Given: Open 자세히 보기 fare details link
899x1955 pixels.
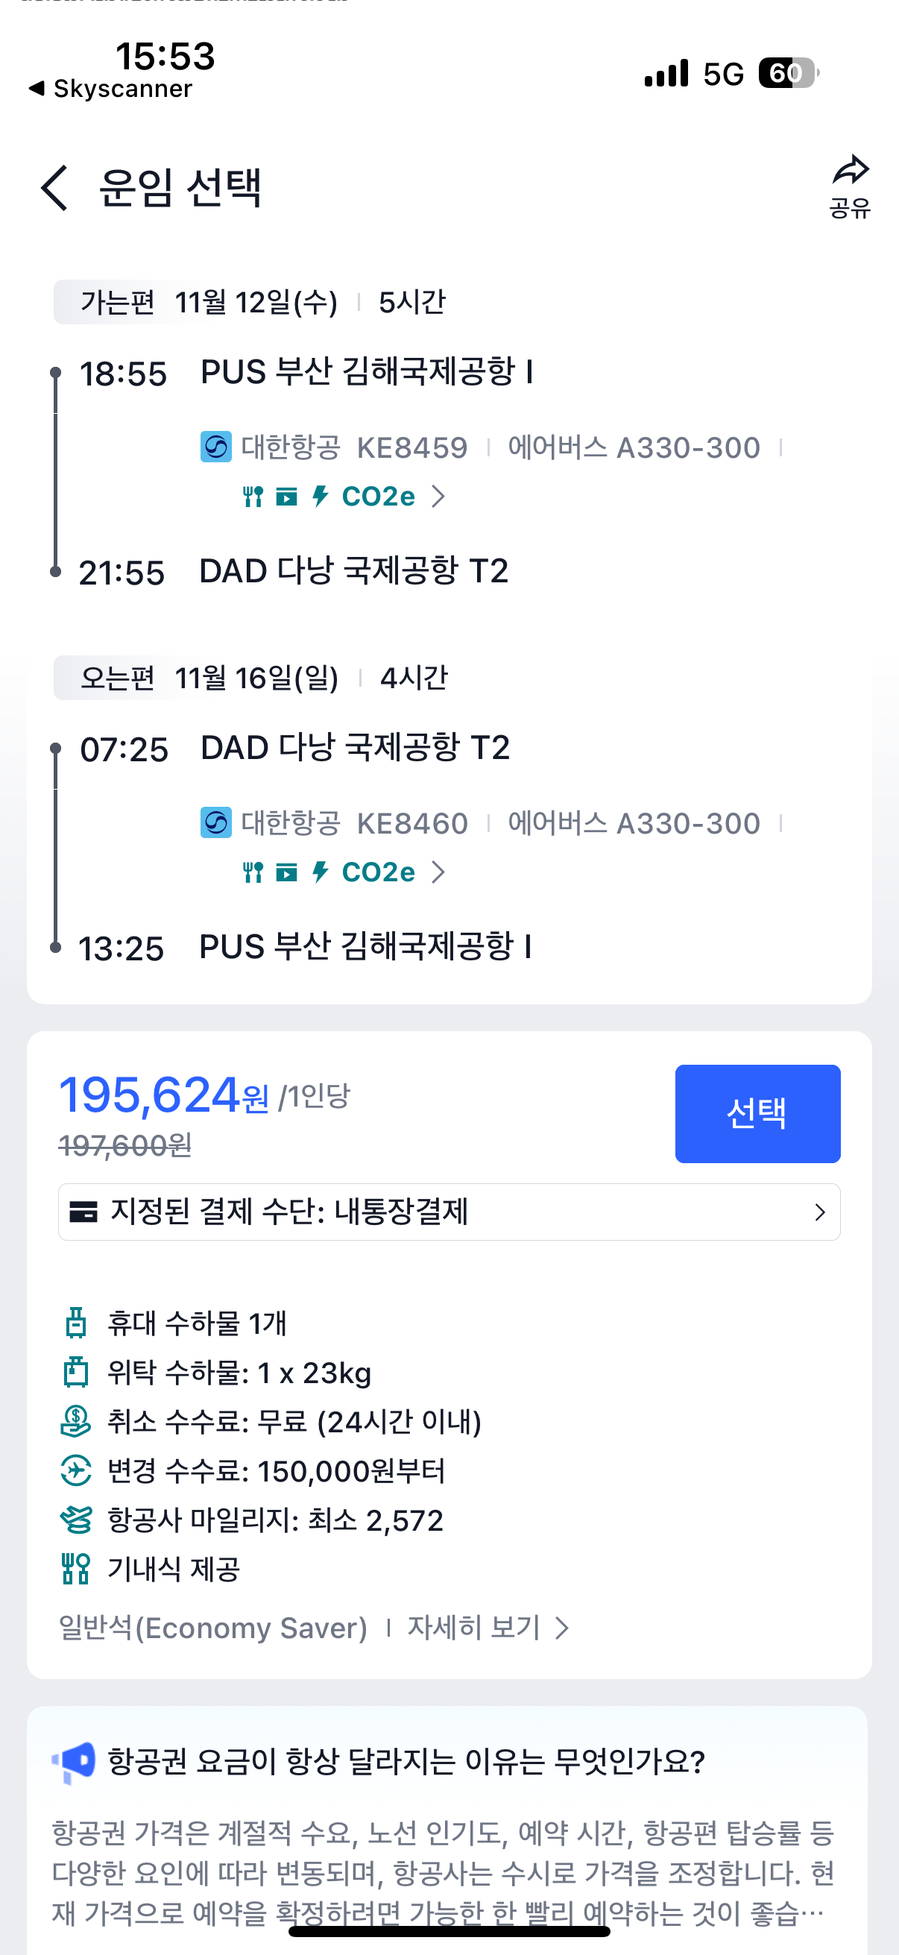Looking at the screenshot, I should (x=487, y=1627).
